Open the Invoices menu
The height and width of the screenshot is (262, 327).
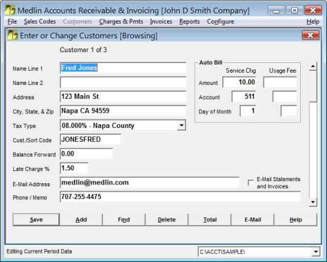coord(161,21)
